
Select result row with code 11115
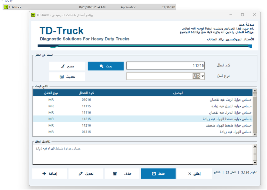pyautogui.click(x=143, y=106)
